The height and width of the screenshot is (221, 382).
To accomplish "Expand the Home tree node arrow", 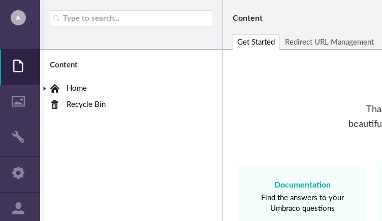I will tap(45, 88).
